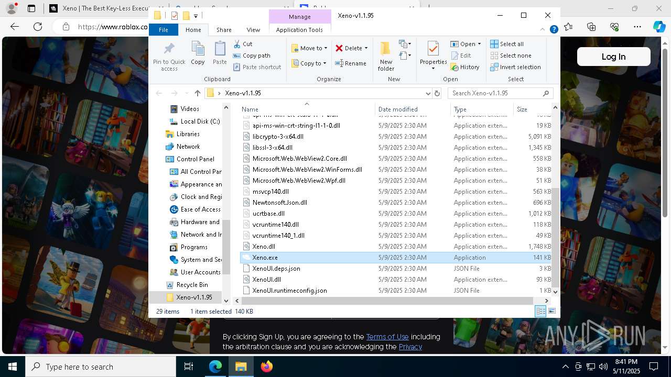671x377 pixels.
Task: Open Task View on the taskbar
Action: [x=189, y=367]
